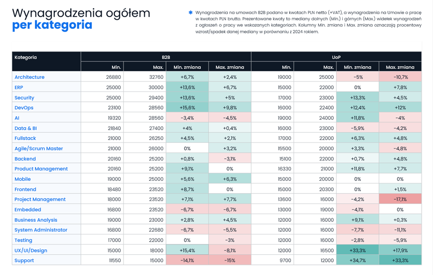Click the Agile/Scrum Master category link

tap(39, 148)
